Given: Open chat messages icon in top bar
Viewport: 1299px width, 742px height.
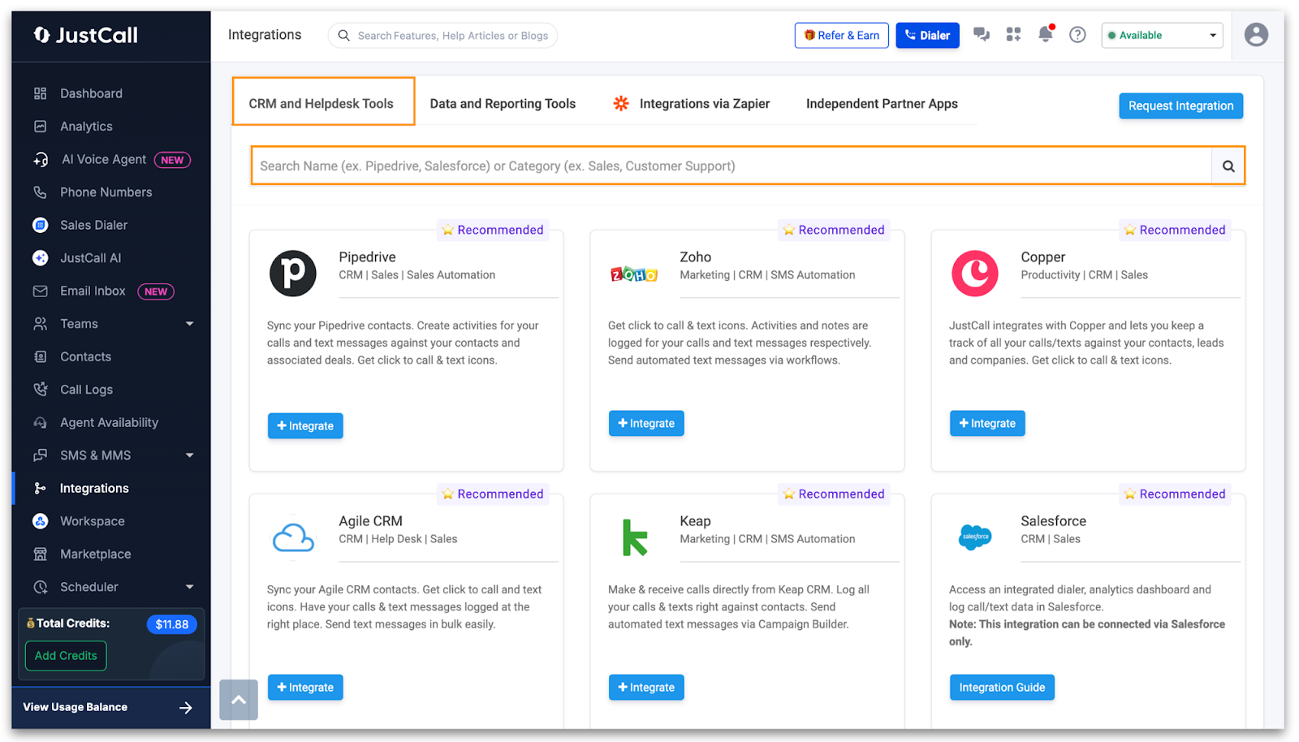Looking at the screenshot, I should [x=982, y=35].
